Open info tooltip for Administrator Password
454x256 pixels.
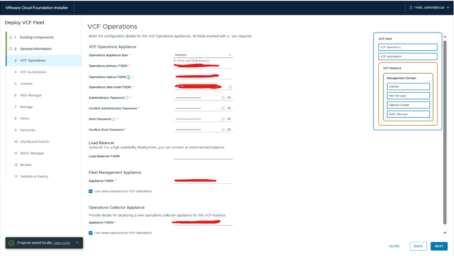click(x=127, y=98)
